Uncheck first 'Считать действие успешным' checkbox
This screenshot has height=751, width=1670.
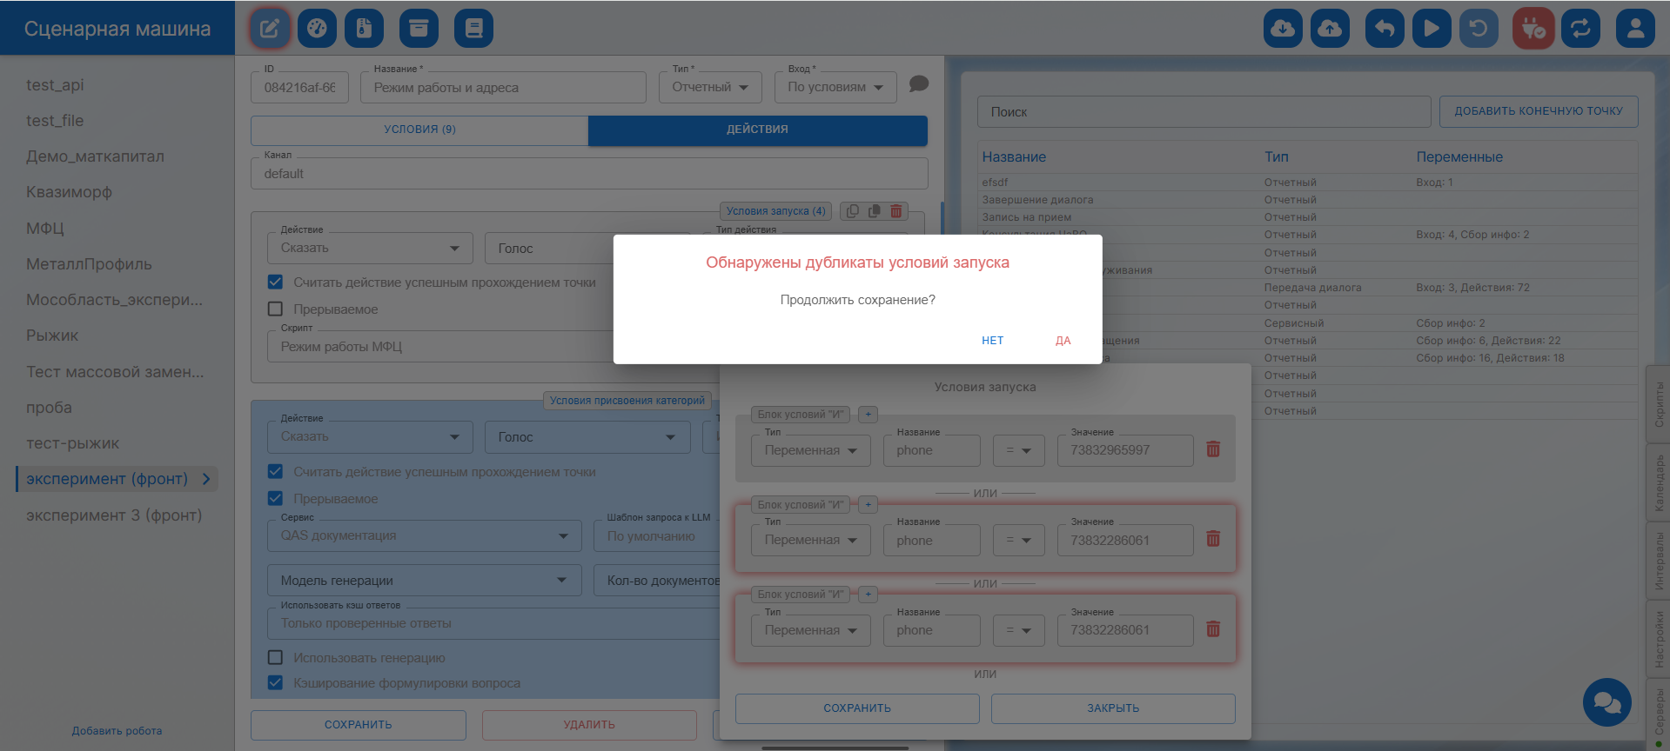tap(276, 282)
